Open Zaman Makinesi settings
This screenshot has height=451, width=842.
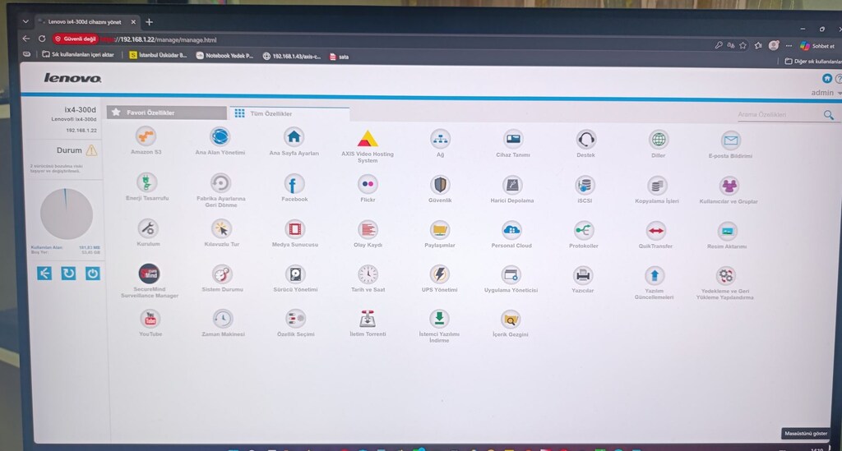point(223,319)
